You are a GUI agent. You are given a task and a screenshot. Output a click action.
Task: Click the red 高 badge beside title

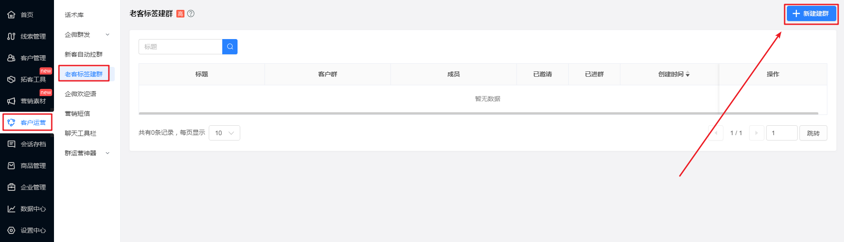pyautogui.click(x=180, y=13)
